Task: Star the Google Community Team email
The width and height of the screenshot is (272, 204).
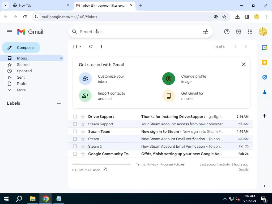Action: tap(83, 154)
